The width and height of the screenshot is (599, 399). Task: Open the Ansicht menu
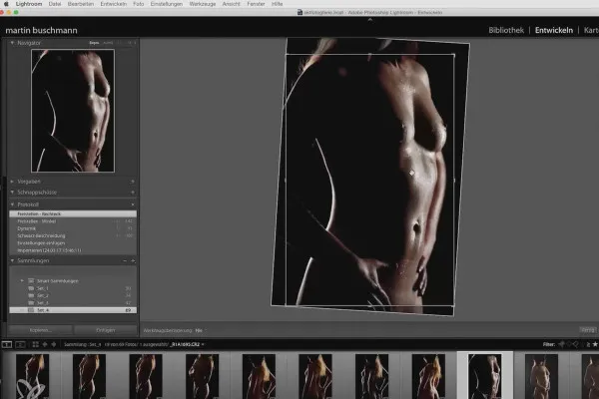coord(232,4)
